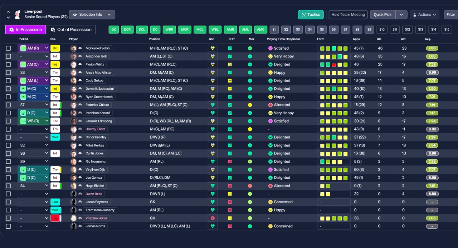Click Rio Ngumoha's red SHP cross icon

coord(230,162)
